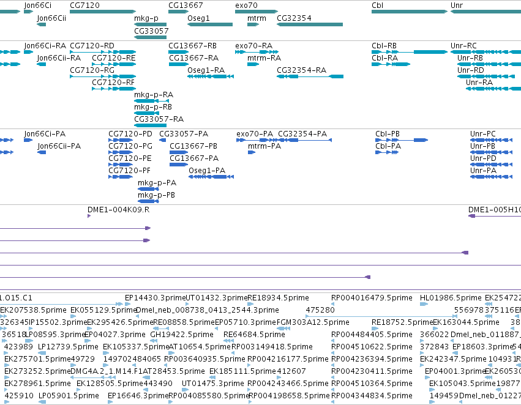Click EST RP004016479.5prime
This screenshot has height=405, width=521.
(x=332, y=304)
